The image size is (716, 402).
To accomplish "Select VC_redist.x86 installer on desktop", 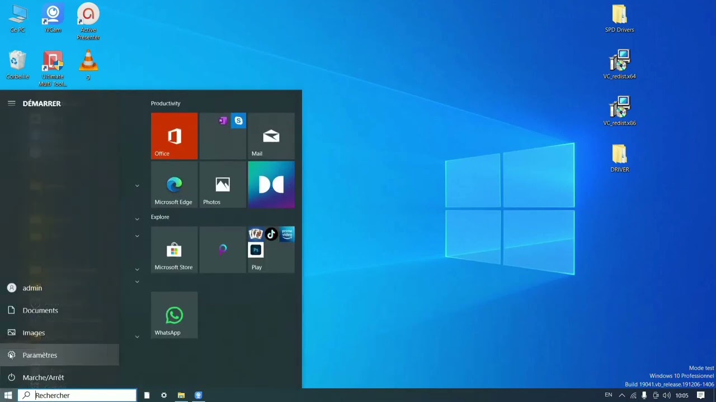I will 619,112.
